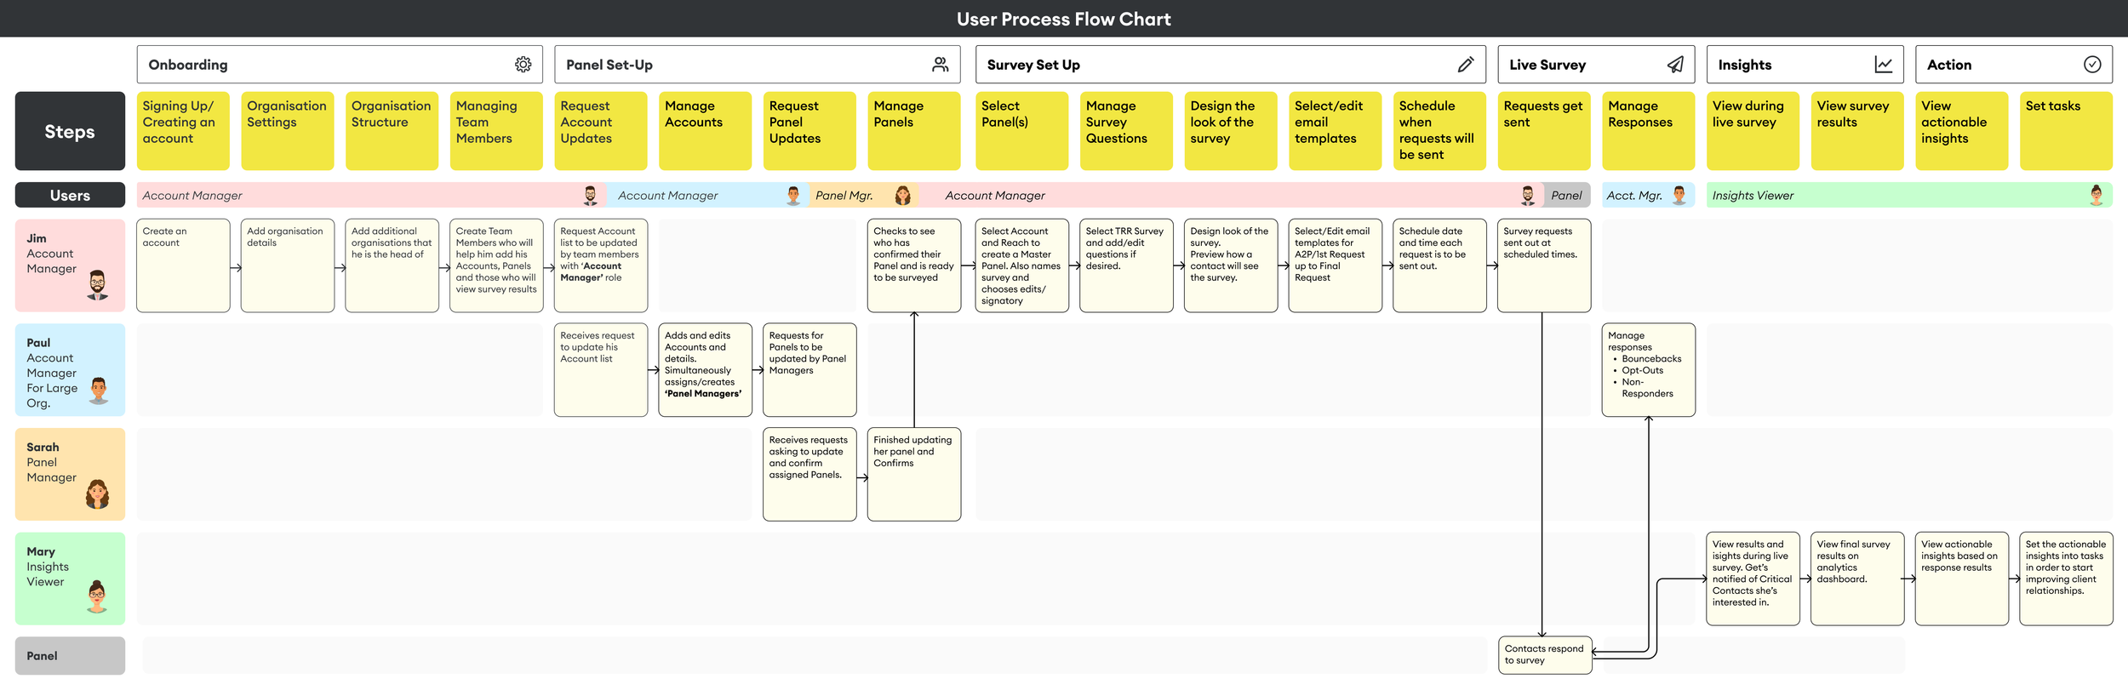This screenshot has height=690, width=2128.
Task: Open the Onboarding section header
Action: coord(340,65)
